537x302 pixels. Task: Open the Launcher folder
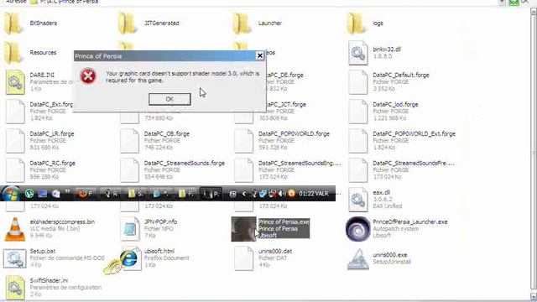[258, 23]
